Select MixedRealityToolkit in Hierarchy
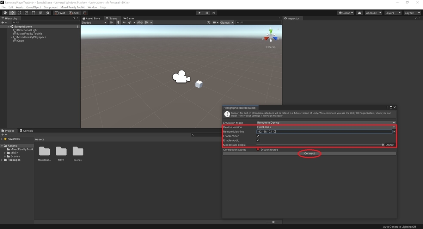This screenshot has width=423, height=229. click(x=29, y=34)
